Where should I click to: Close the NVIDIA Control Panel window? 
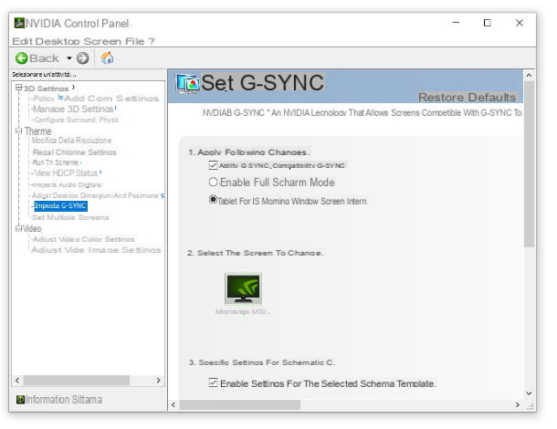[x=519, y=23]
